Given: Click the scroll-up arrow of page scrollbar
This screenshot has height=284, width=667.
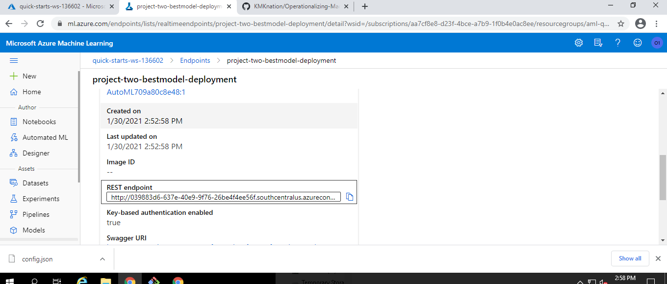Looking at the screenshot, I should click(663, 93).
